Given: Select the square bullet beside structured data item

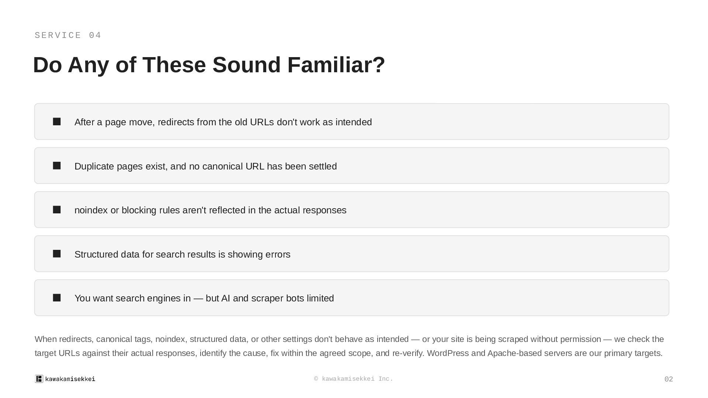Looking at the screenshot, I should click(57, 254).
